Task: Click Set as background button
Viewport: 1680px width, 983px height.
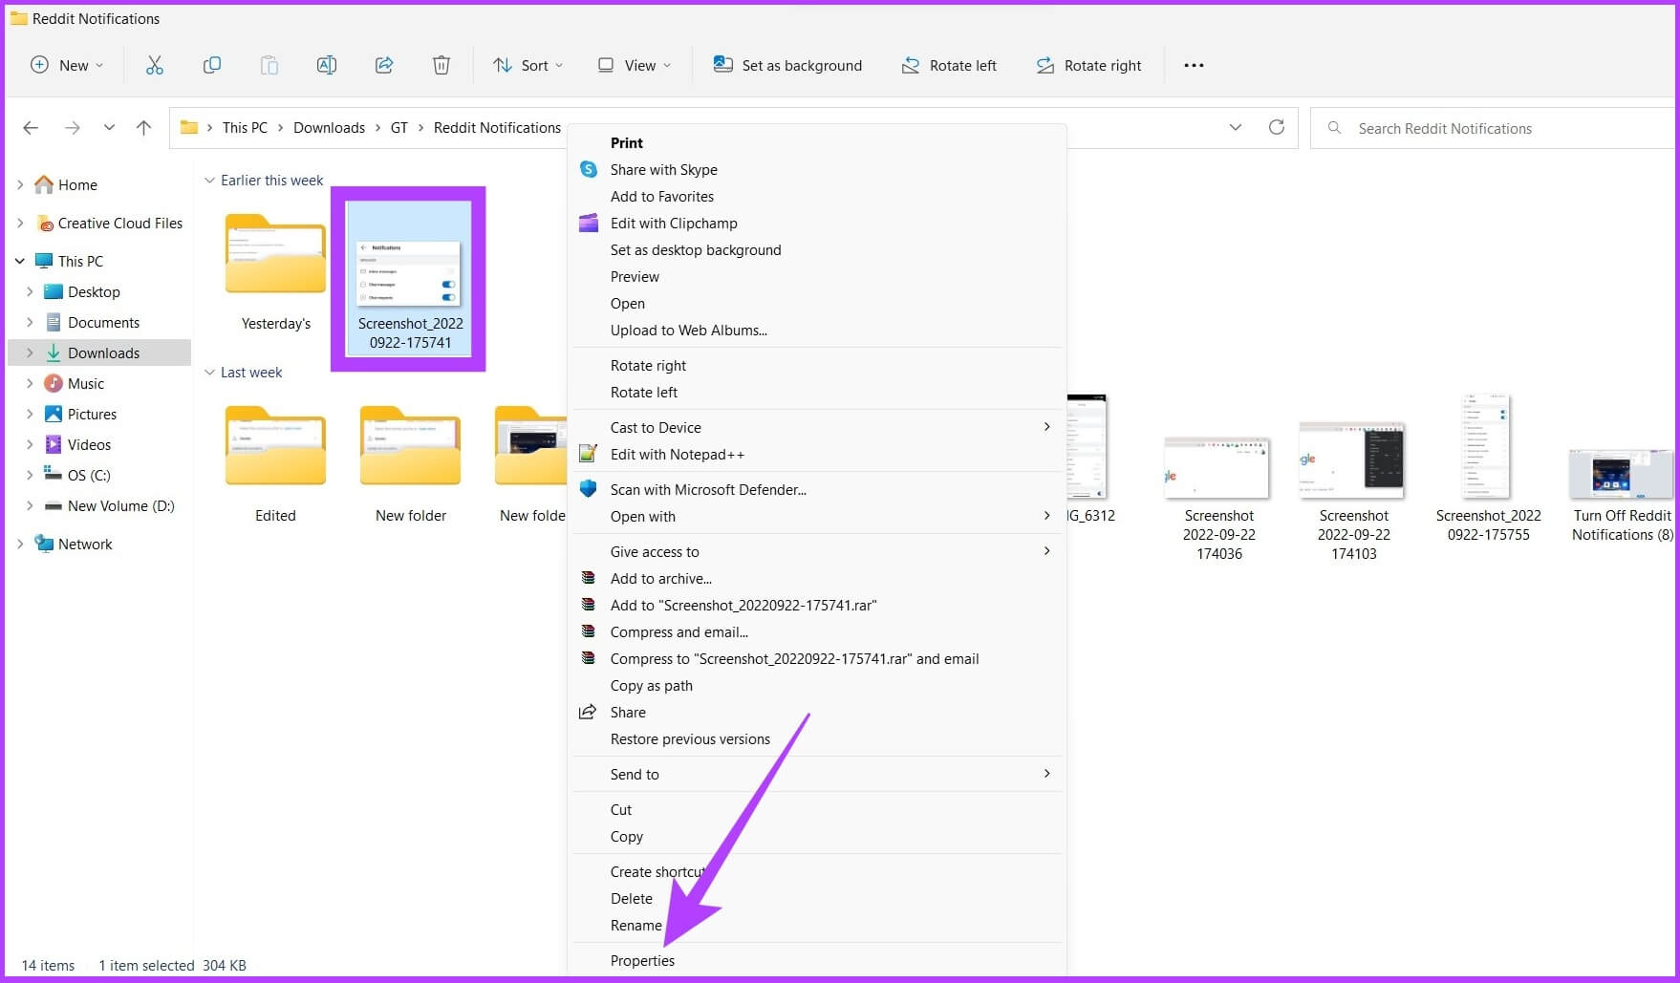Action: [x=787, y=65]
